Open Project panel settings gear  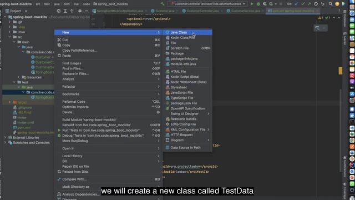(80, 11)
